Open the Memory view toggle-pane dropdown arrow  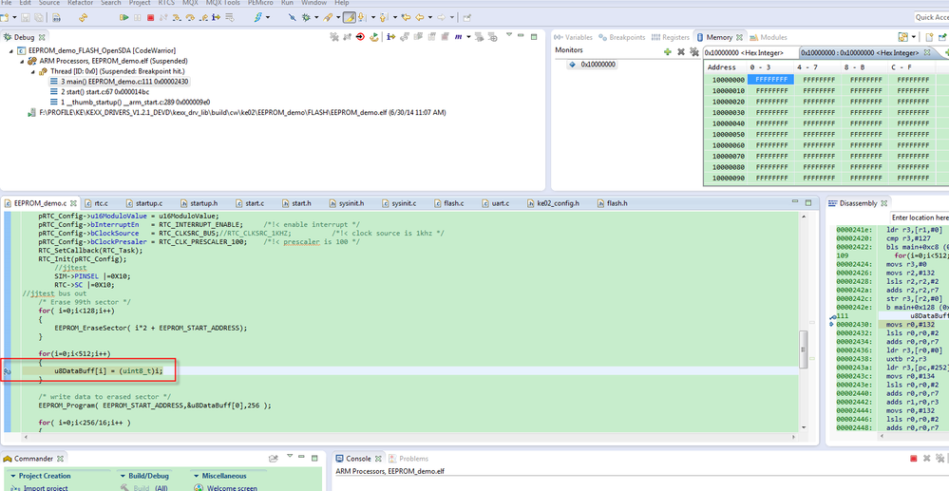click(914, 38)
